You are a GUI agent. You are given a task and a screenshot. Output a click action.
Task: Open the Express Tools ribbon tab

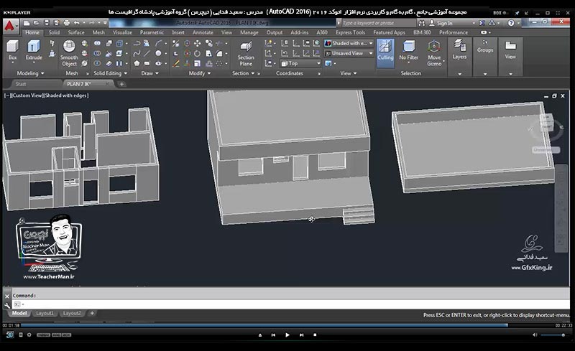[350, 32]
